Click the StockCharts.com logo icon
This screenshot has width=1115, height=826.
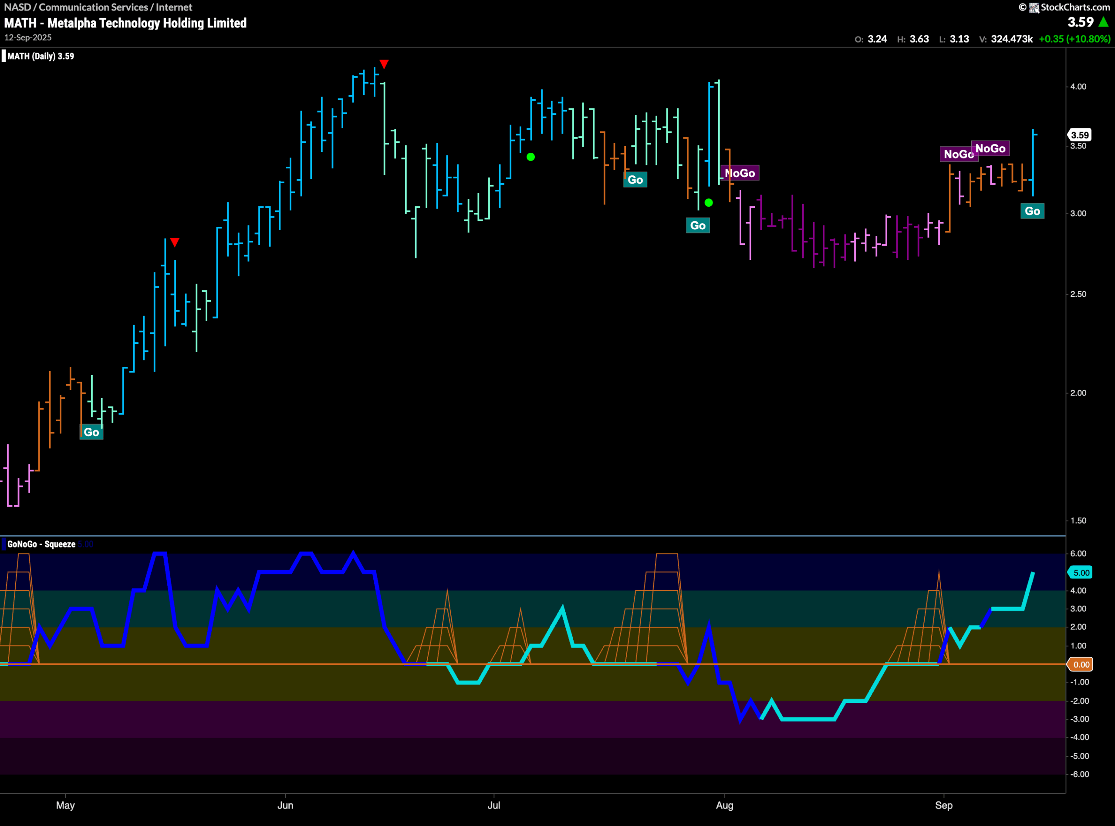[1034, 7]
